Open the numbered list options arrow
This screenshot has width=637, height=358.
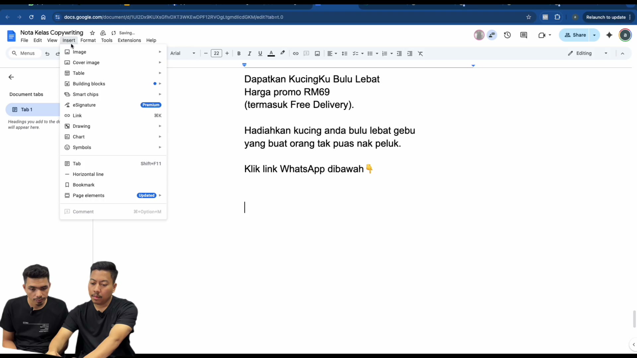point(391,53)
